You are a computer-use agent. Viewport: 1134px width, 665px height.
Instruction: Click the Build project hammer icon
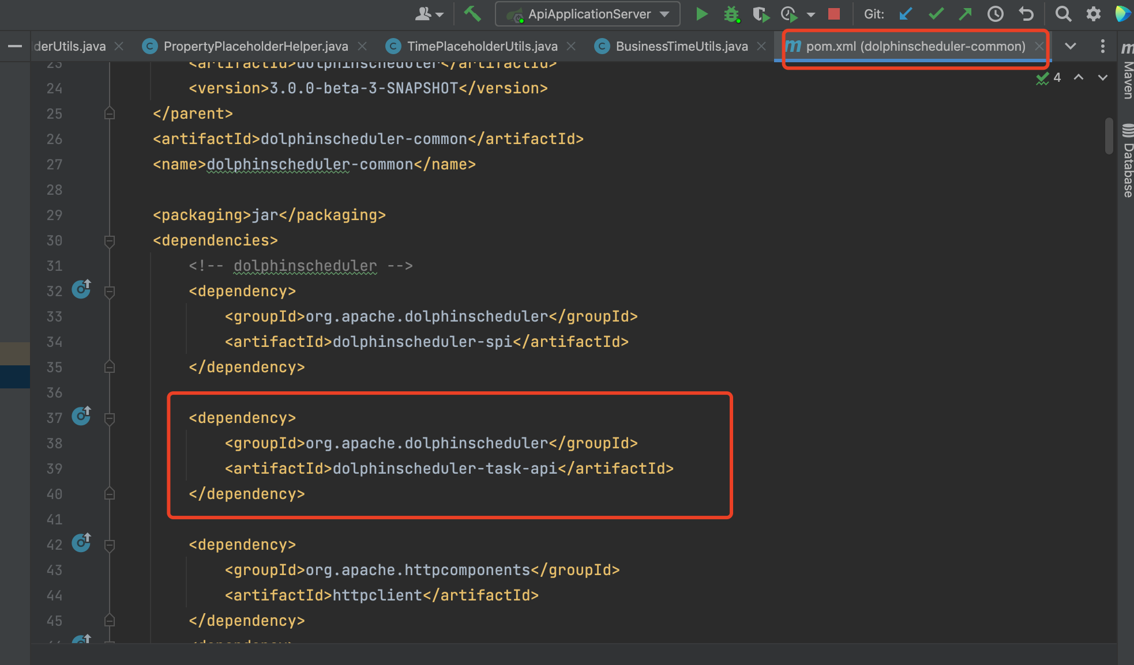[472, 14]
